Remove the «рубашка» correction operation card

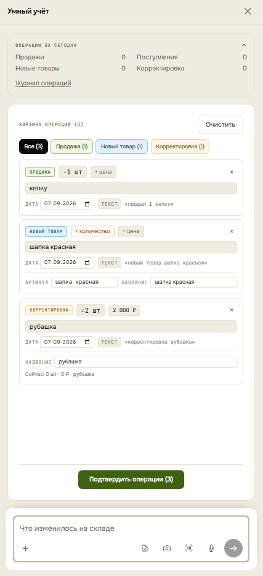click(x=232, y=310)
